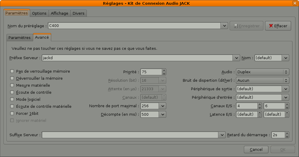Increase Priorité value with up arrow
299x157 pixels.
[164, 70]
